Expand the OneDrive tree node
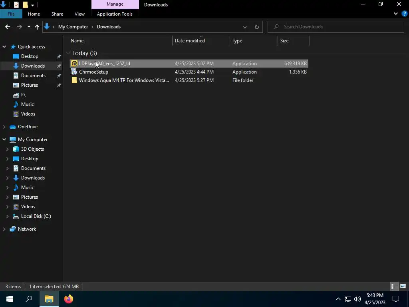Viewport: 409px width, 307px height. [4, 127]
